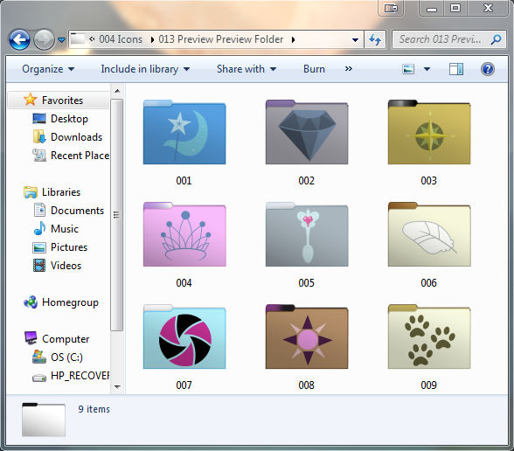Click Burn in the toolbar
514x451 pixels.
tap(314, 69)
